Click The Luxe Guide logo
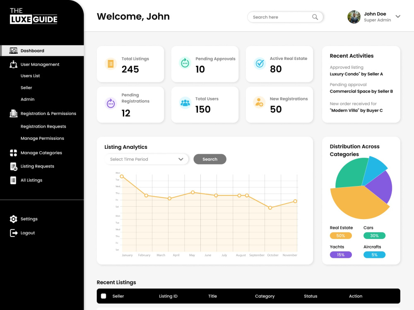 pyautogui.click(x=34, y=16)
